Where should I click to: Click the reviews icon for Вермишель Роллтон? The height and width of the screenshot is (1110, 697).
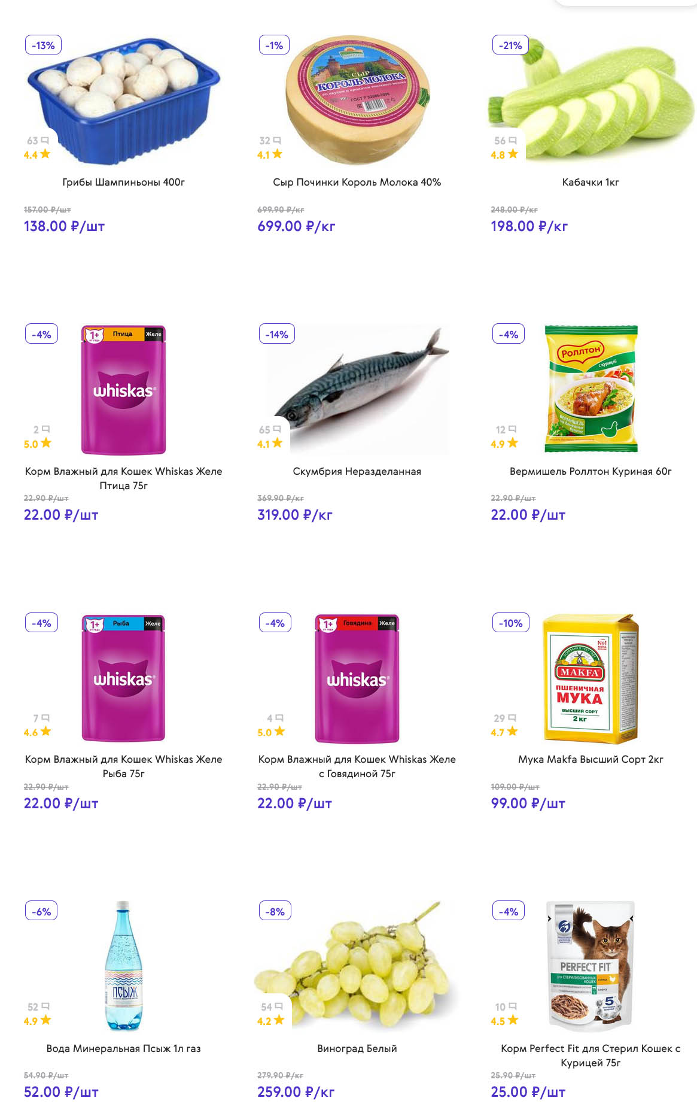513,429
